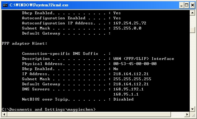Click the 'NetBIOS over Tcpip' label
Image resolution: width=197 pixels, height=119 pixels.
pos(45,99)
